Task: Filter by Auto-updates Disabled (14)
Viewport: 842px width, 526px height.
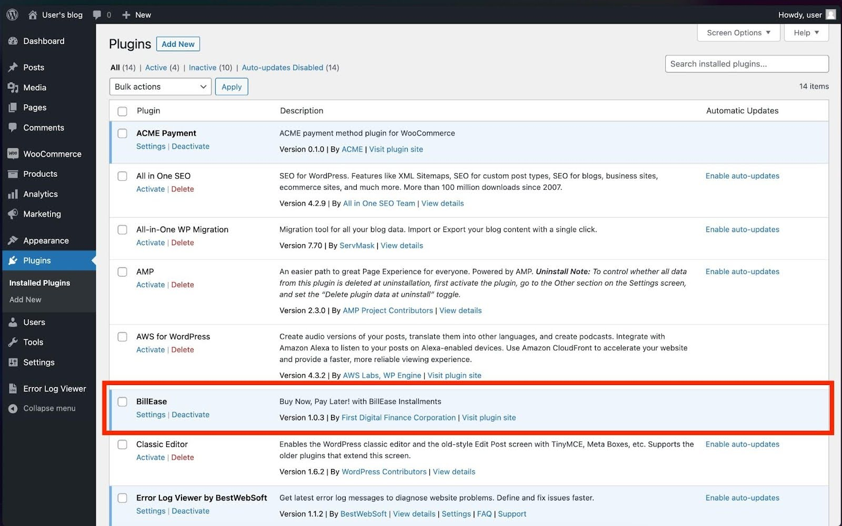Action: (x=290, y=67)
